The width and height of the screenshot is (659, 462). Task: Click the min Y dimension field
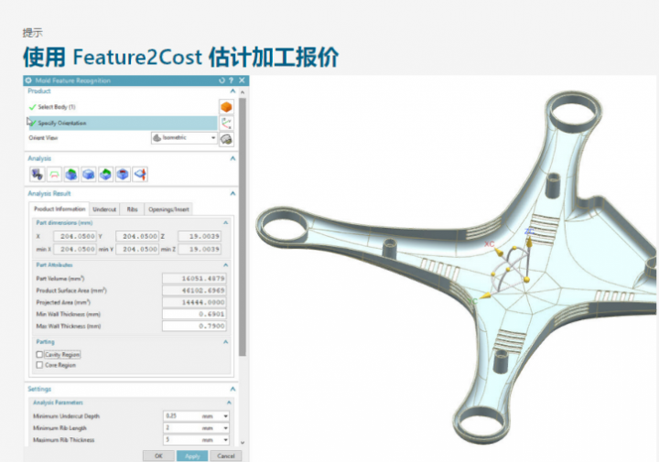[137, 249]
